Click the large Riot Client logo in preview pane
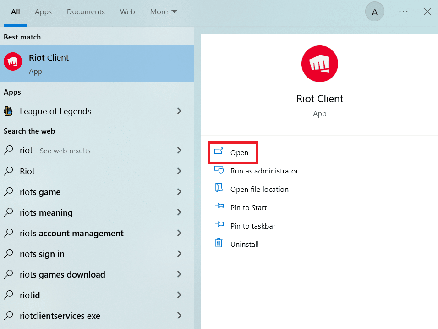Image resolution: width=438 pixels, height=329 pixels. [x=319, y=64]
